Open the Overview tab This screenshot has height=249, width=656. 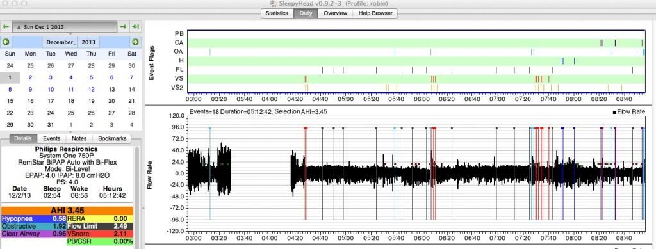[335, 13]
